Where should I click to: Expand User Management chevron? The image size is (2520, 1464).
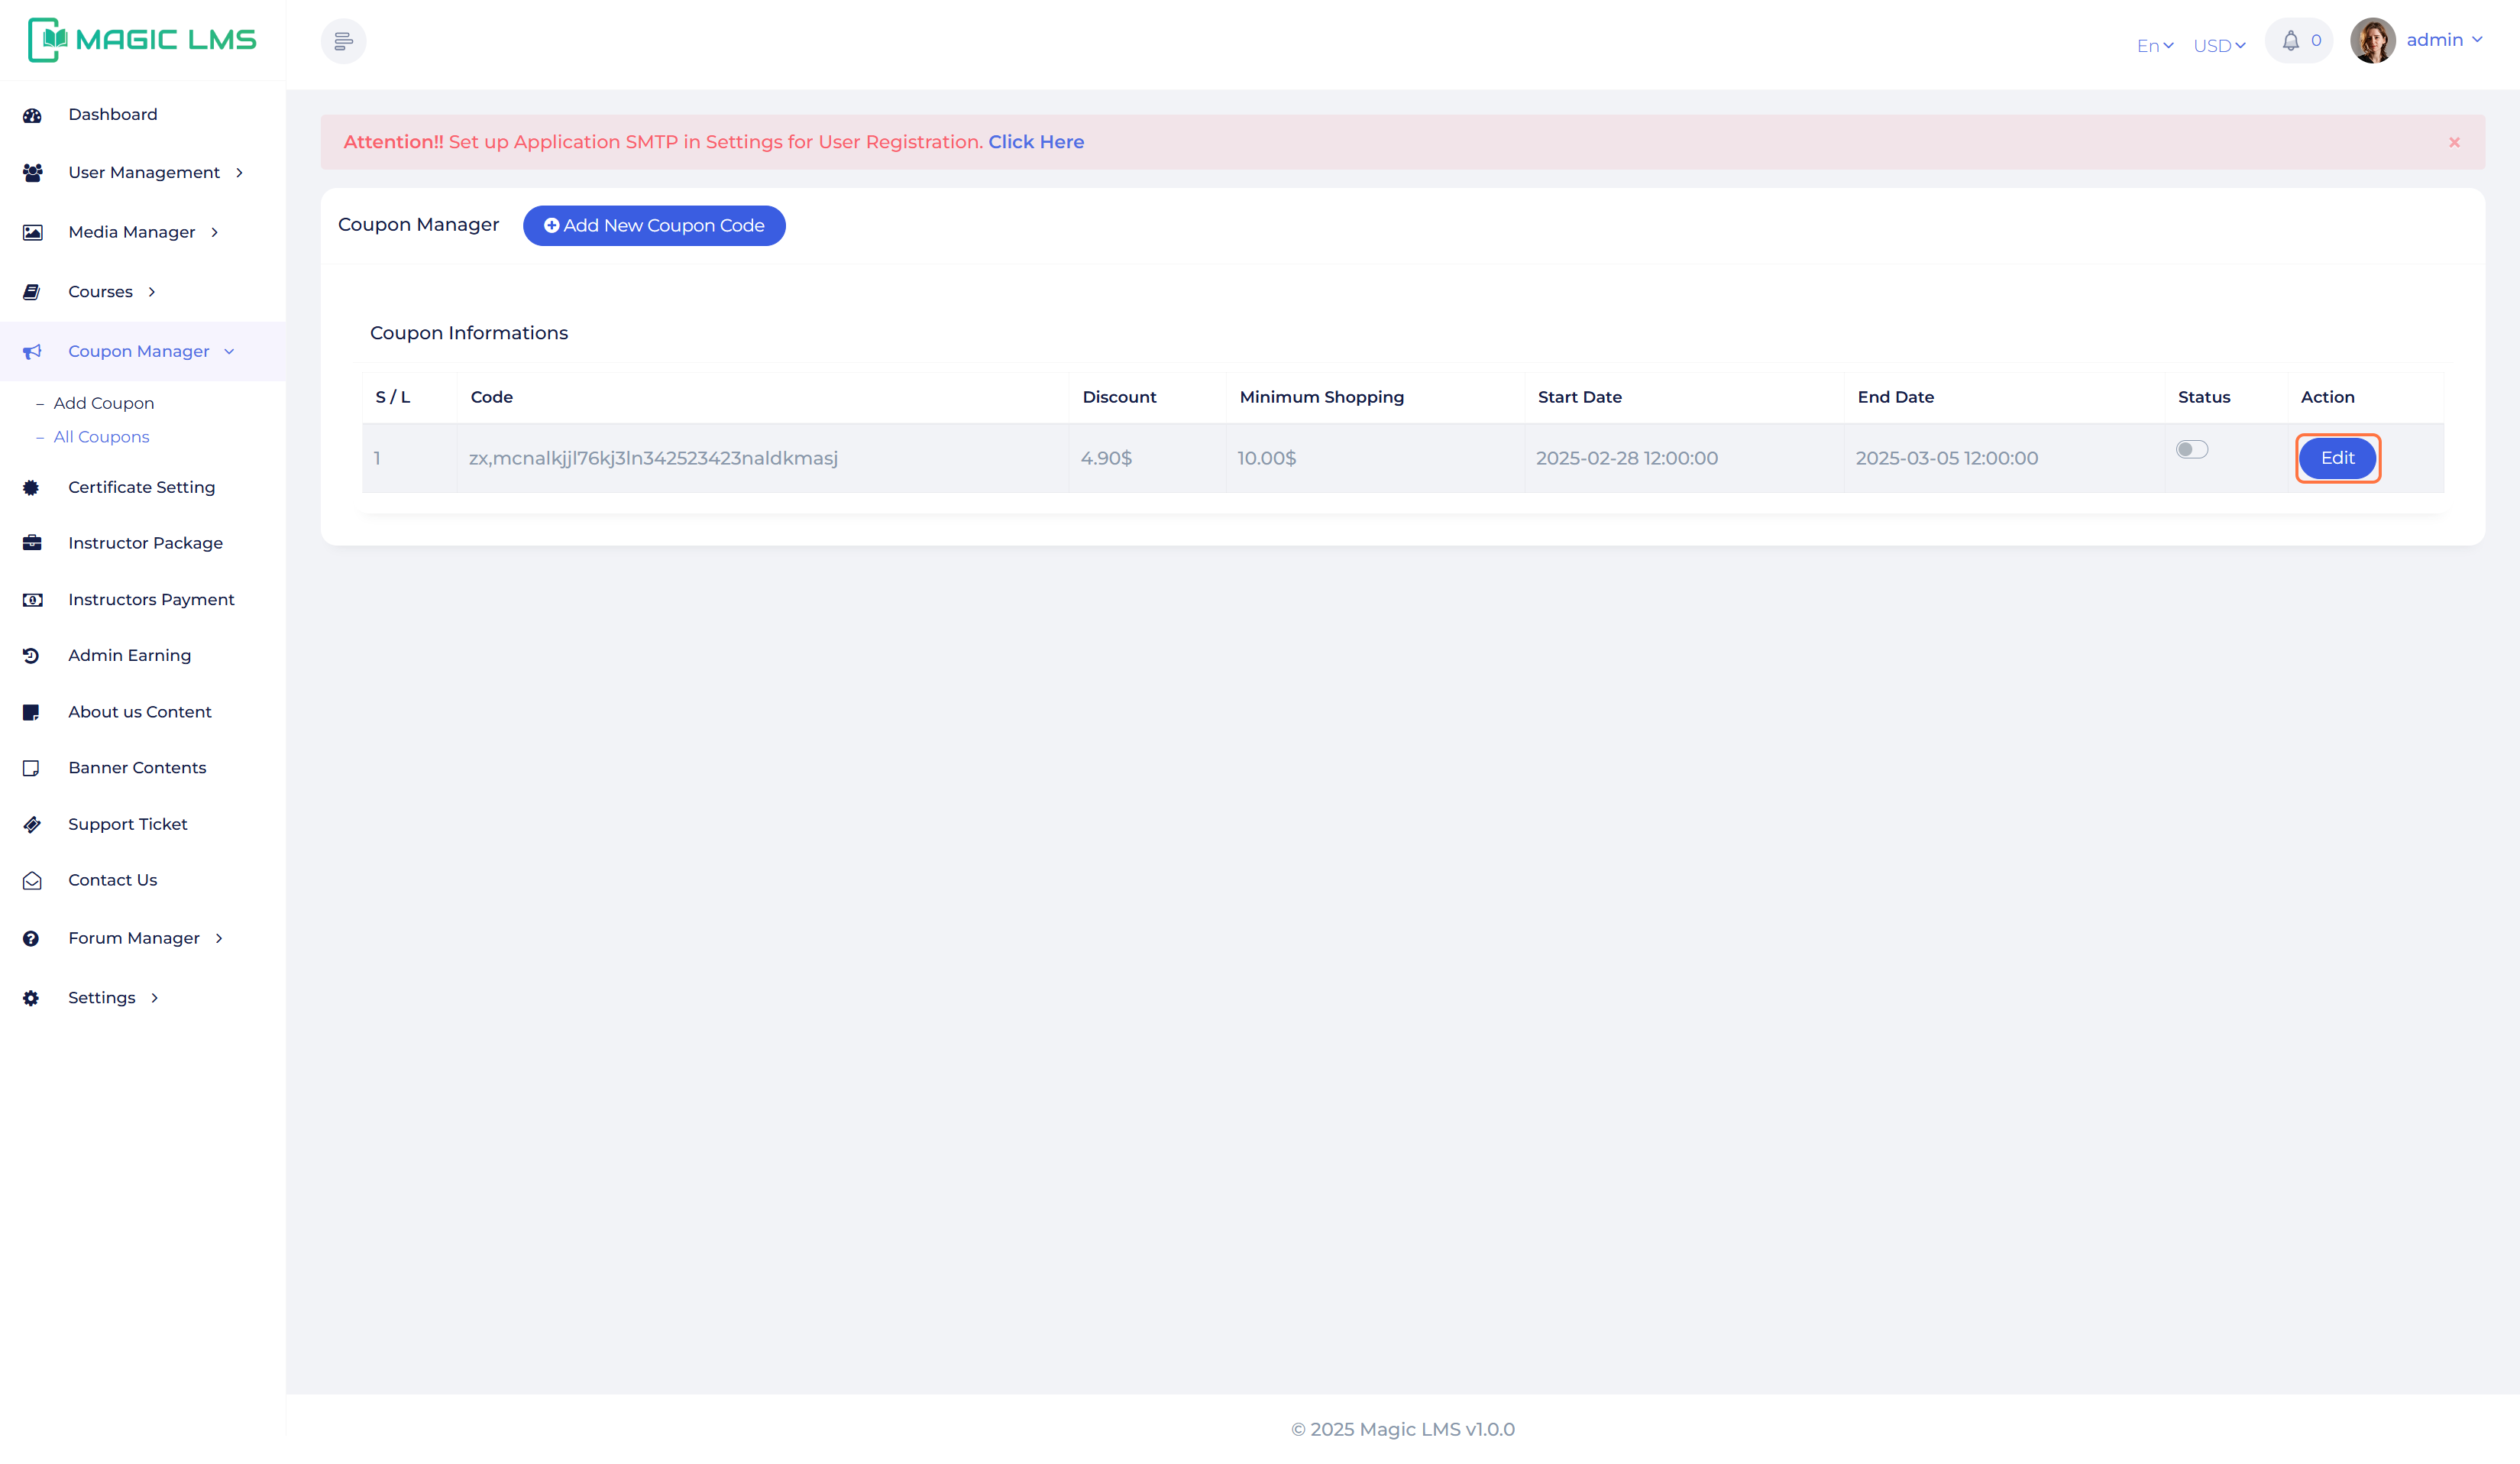(239, 173)
